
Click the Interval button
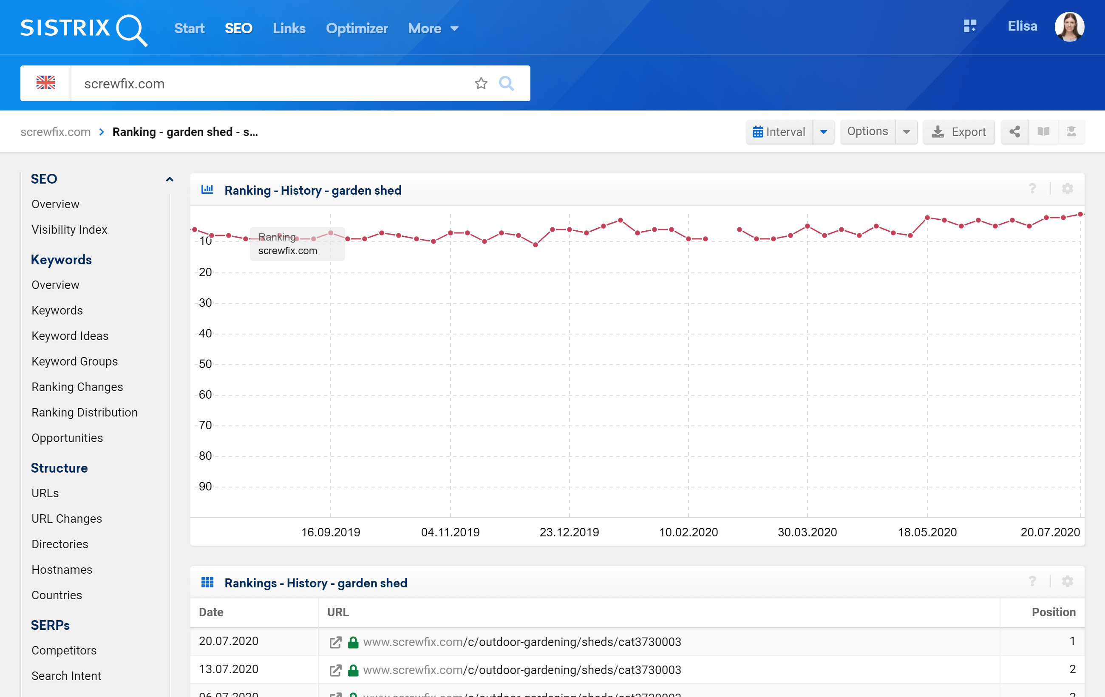(779, 132)
